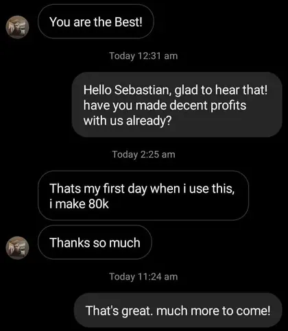This screenshot has width=288, height=331.
Task: Click the 'Today 11:24 am' timestamp
Action: tap(143, 277)
